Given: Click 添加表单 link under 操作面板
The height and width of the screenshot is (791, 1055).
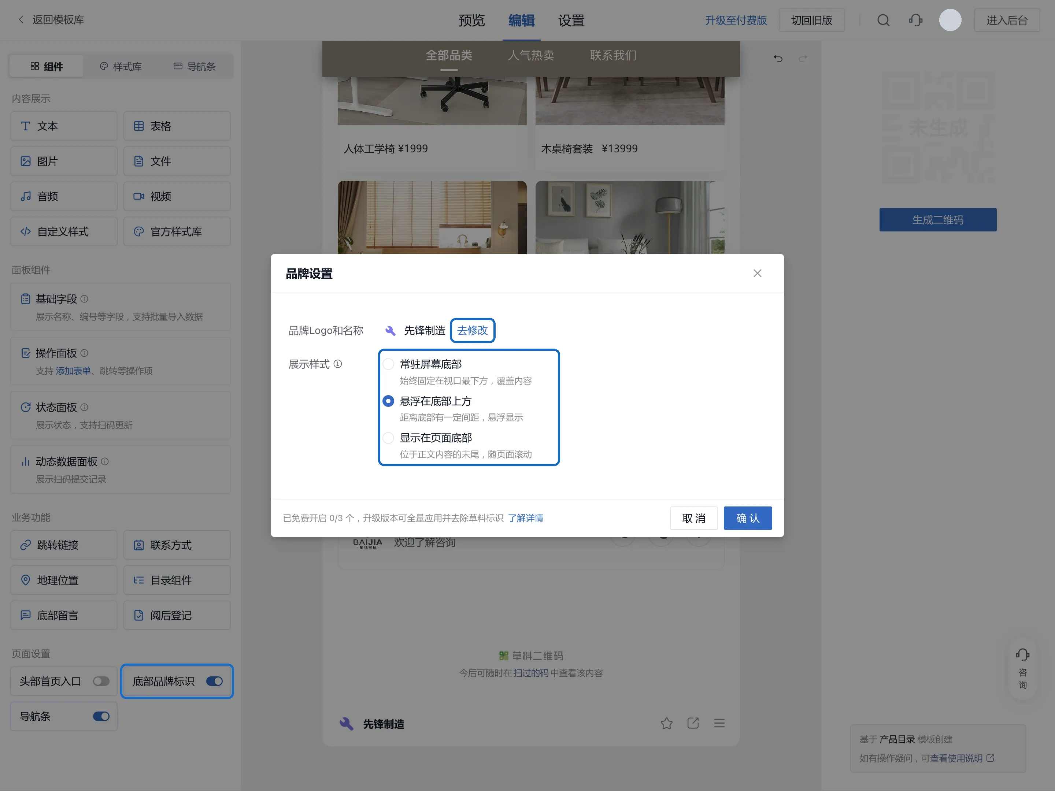Looking at the screenshot, I should (x=74, y=371).
